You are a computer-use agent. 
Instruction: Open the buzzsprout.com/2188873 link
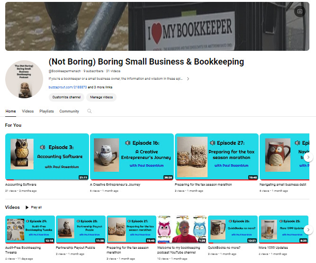tap(68, 87)
